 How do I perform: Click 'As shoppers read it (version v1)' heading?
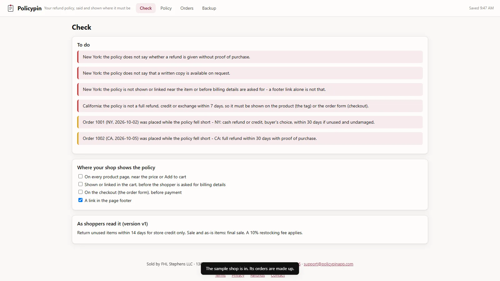(x=112, y=224)
